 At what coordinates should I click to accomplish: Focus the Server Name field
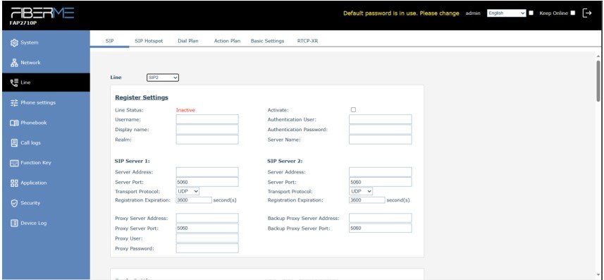coord(380,140)
